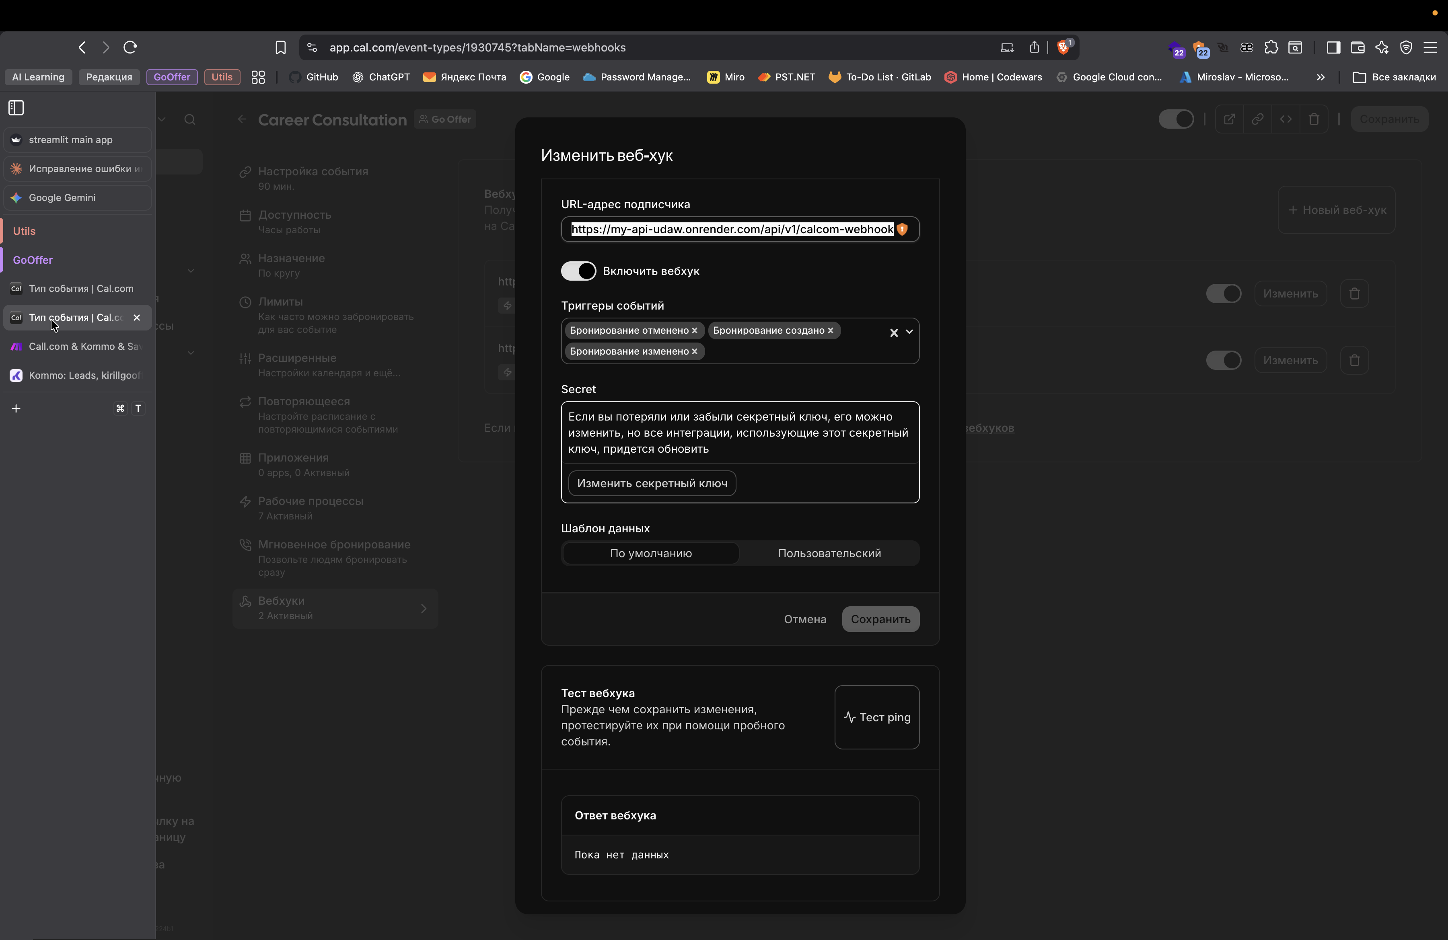Open a new tab with plus icon
Screen dimensions: 1448x940
tap(16, 408)
